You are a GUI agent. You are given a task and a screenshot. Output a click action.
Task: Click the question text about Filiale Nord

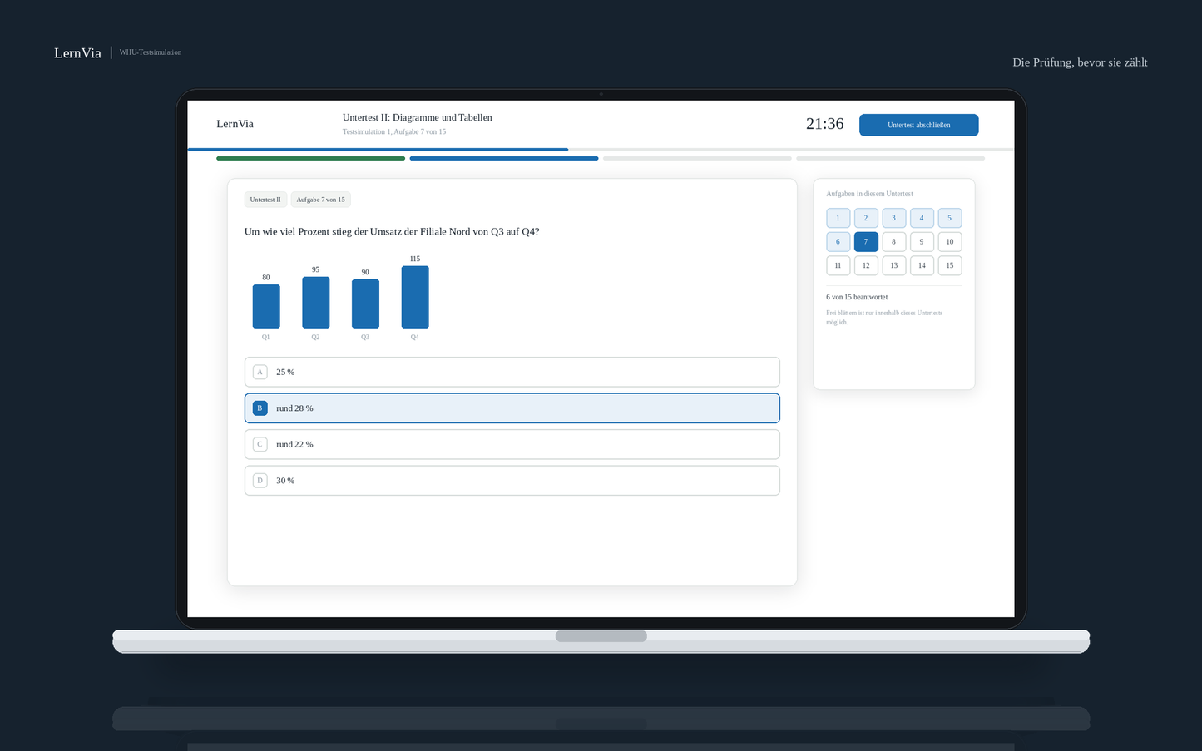(392, 232)
